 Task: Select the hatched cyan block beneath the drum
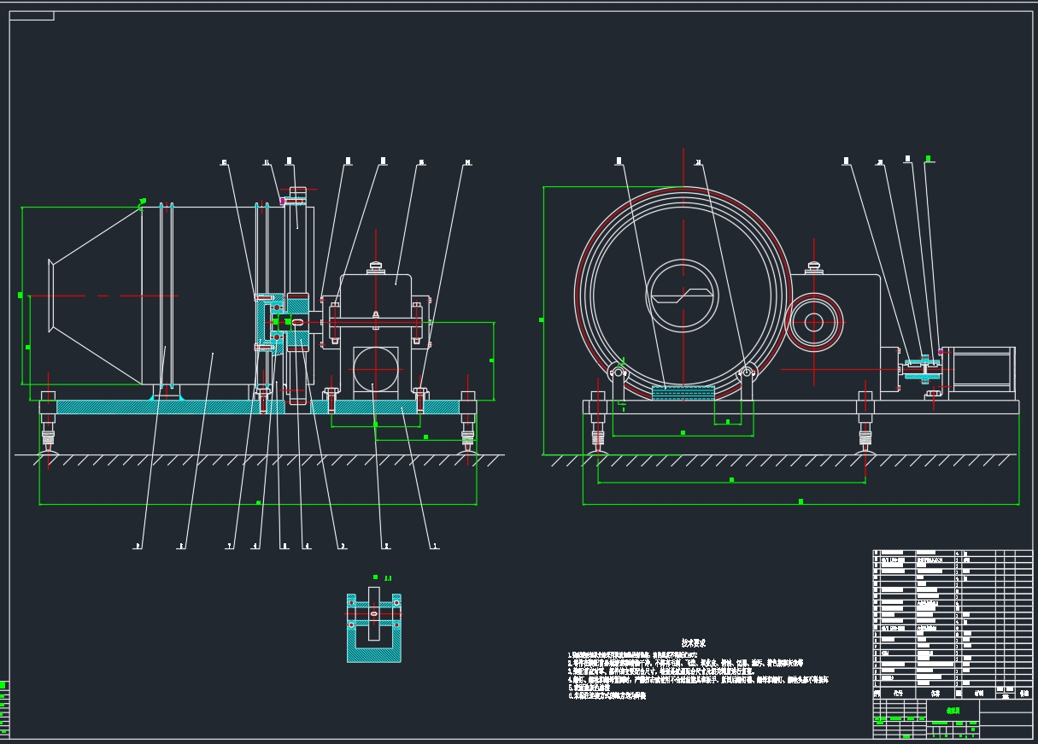click(683, 392)
